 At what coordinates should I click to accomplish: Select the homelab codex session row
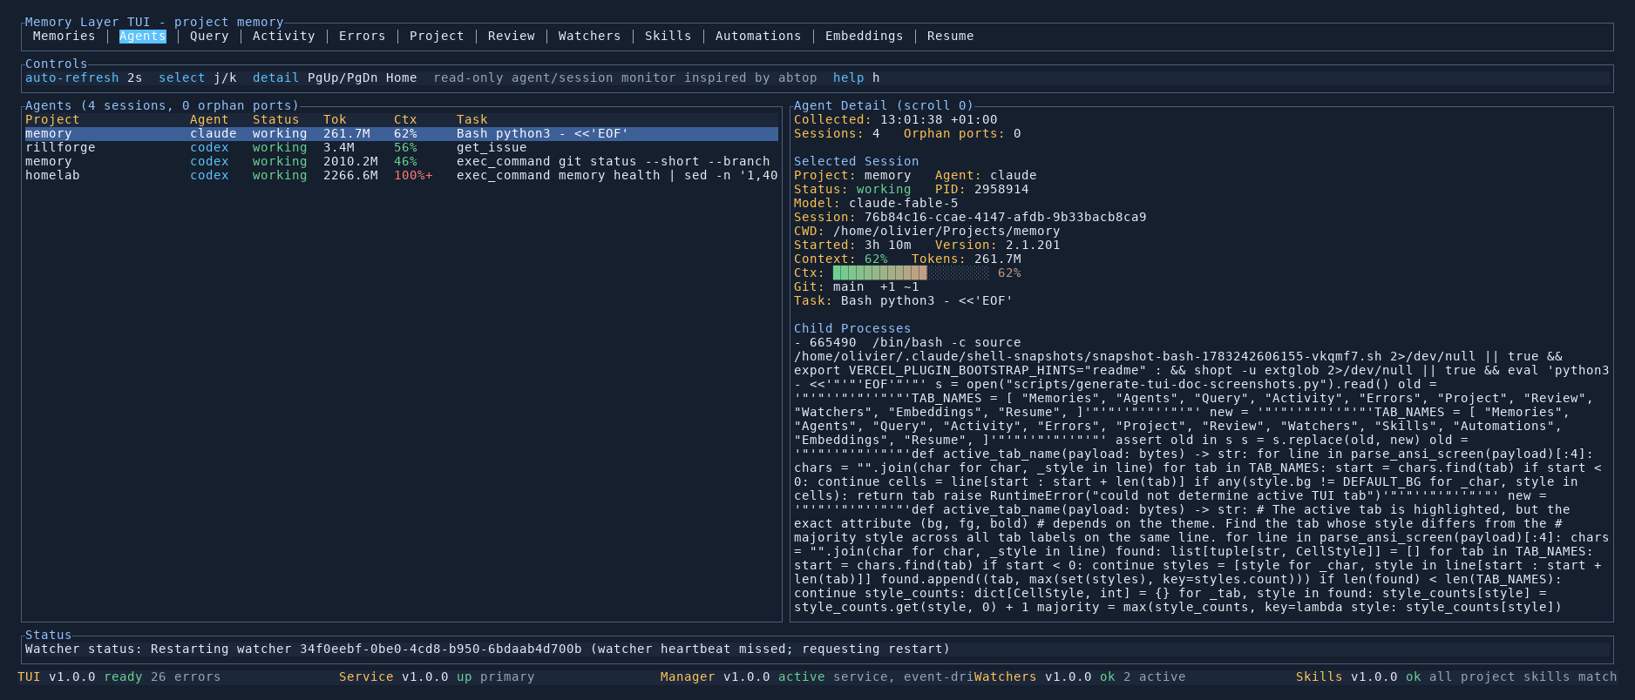pyautogui.click(x=402, y=175)
